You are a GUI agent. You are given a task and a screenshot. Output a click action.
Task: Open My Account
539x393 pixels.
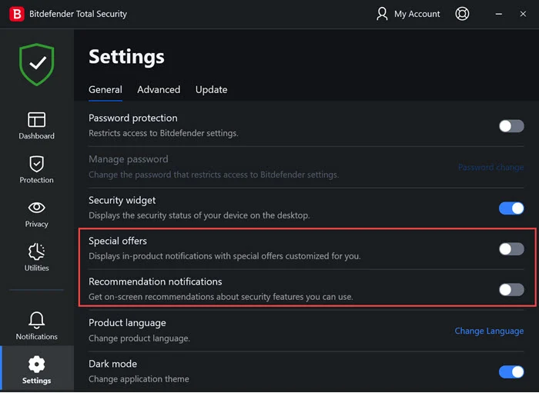tap(408, 14)
